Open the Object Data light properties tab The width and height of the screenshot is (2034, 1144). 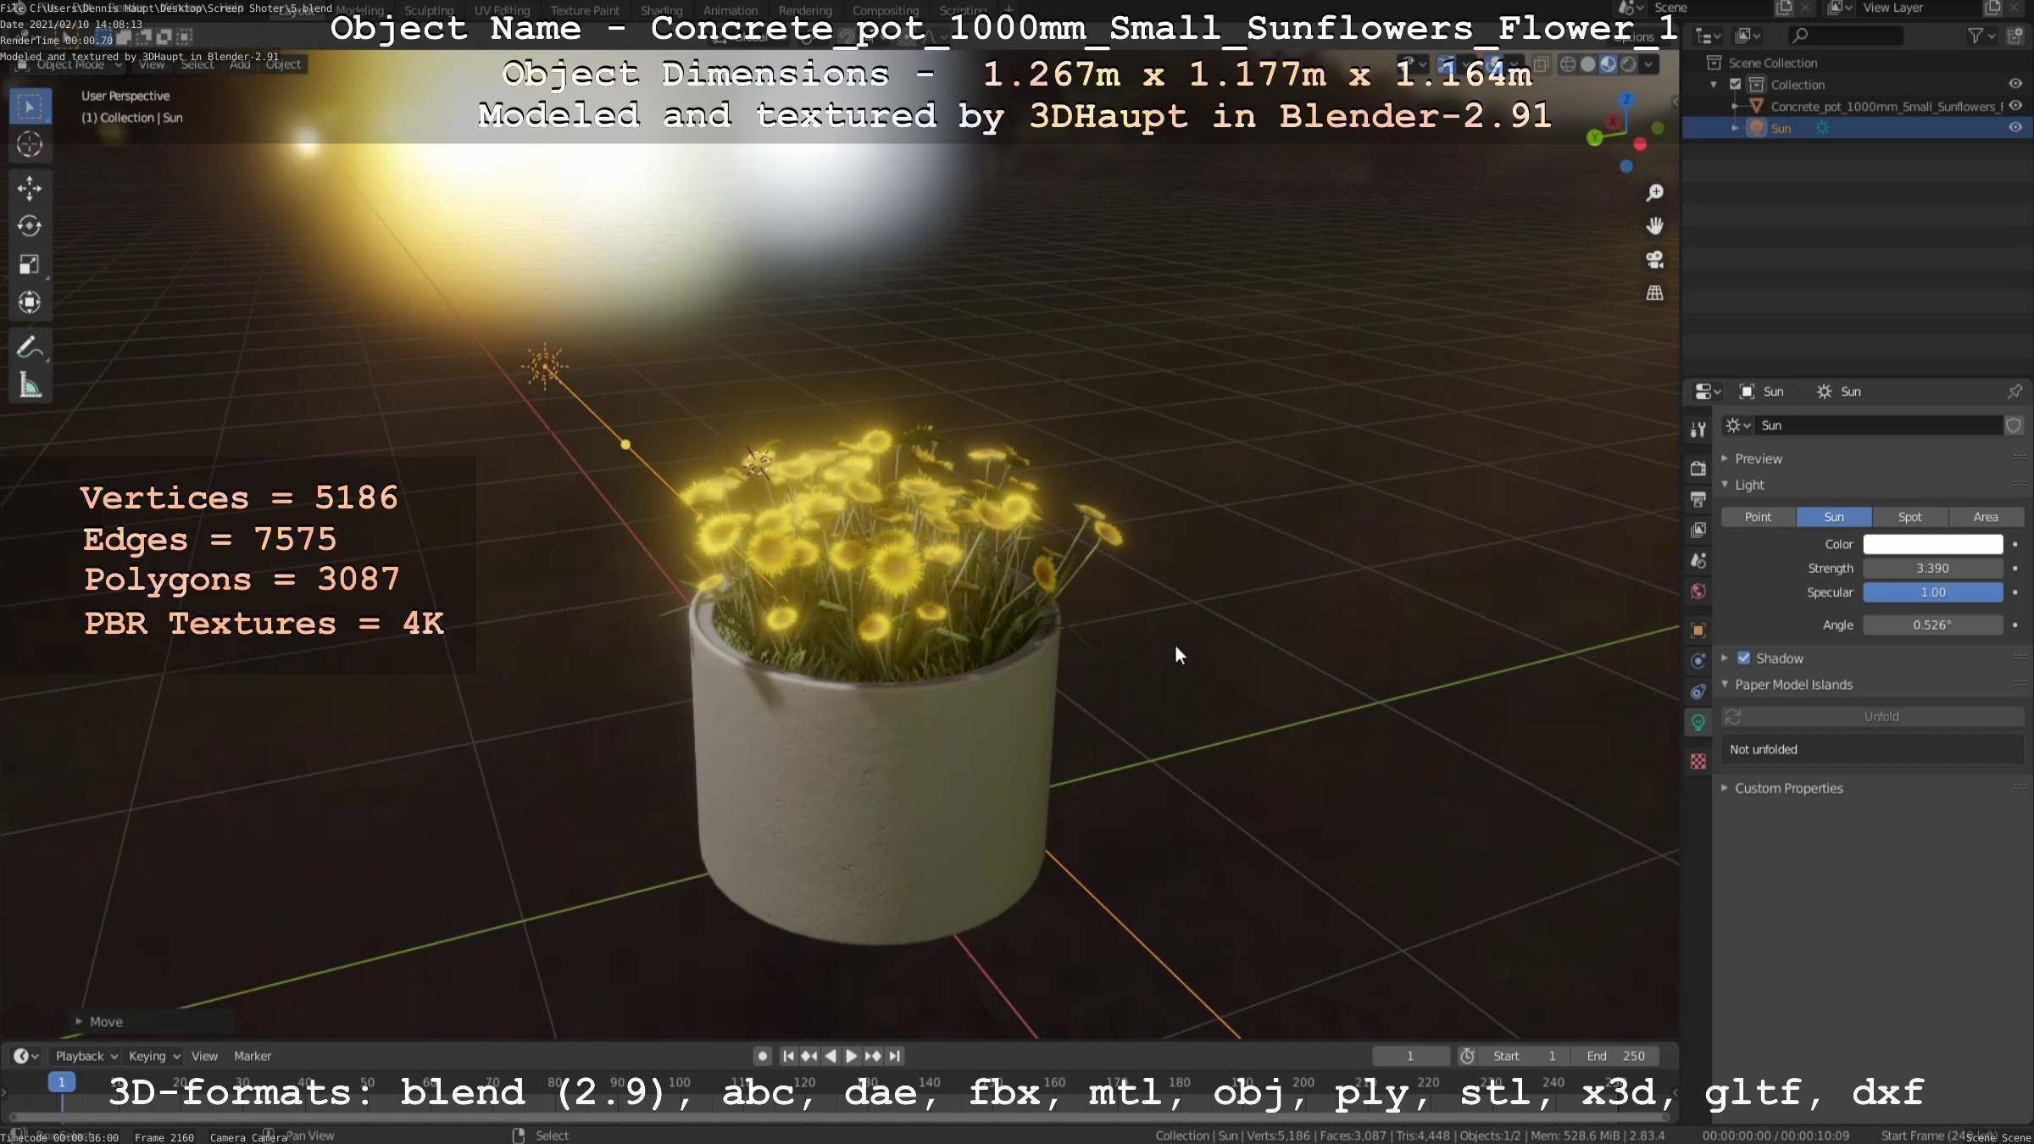tap(1698, 723)
